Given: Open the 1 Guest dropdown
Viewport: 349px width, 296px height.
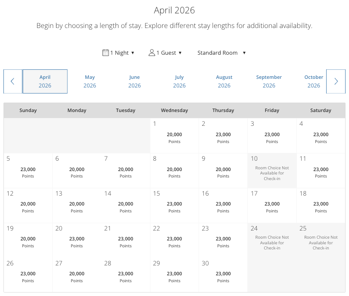Looking at the screenshot, I should (x=165, y=53).
